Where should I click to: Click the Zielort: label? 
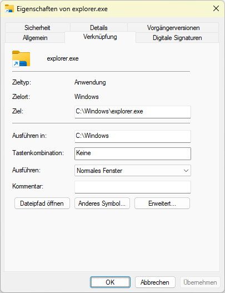click(21, 97)
